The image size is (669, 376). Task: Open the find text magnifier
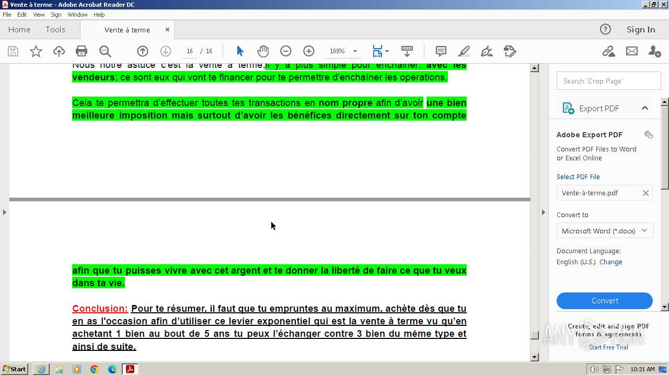coord(105,51)
